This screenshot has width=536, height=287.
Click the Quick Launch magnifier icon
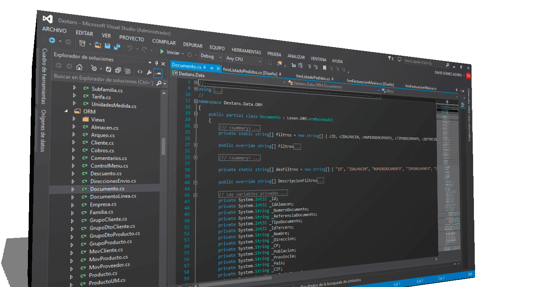tap(448, 64)
